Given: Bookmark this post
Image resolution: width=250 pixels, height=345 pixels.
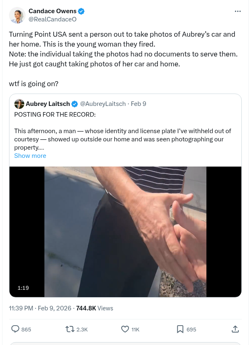Looking at the screenshot, I should [180, 329].
